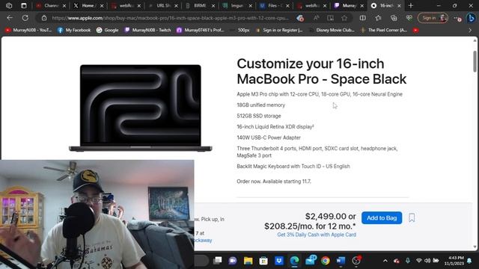Image resolution: width=479 pixels, height=269 pixels.
Task: Open The Pixel Corner bookmark
Action: point(384,30)
